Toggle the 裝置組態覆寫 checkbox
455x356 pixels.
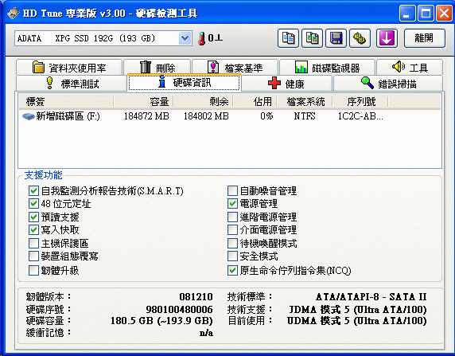click(33, 256)
